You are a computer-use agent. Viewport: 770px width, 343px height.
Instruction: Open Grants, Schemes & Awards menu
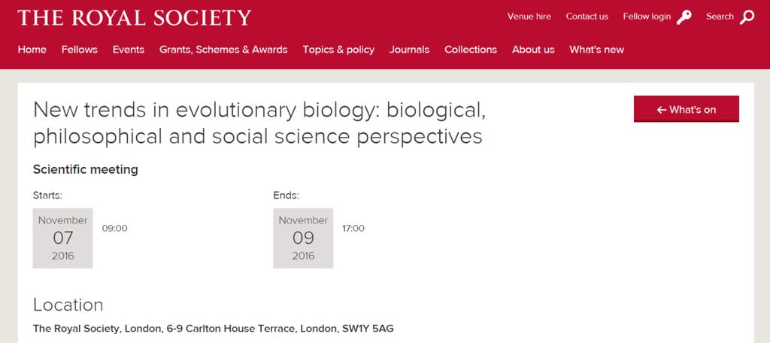(x=223, y=50)
